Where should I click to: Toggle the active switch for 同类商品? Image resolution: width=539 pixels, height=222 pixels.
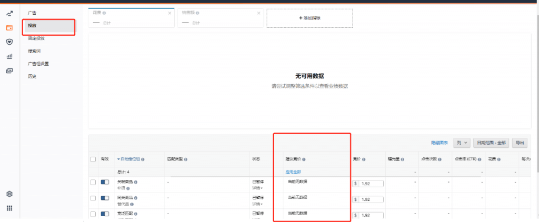coord(105,198)
